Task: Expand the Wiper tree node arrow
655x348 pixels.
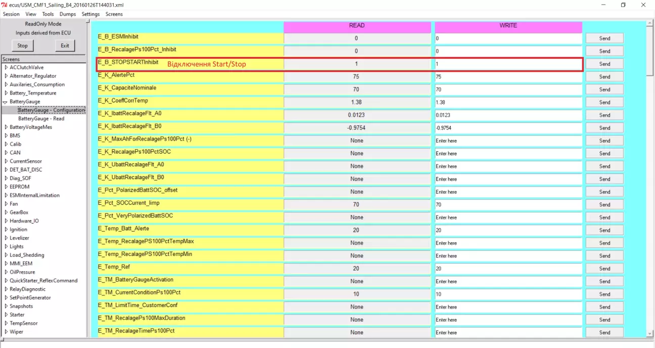Action: (6, 332)
